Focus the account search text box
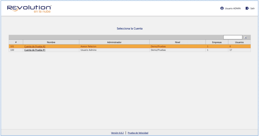 coord(233,37)
